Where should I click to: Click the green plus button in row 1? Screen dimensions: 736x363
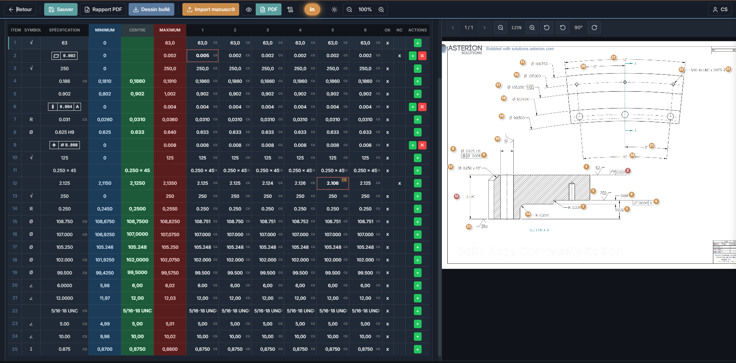point(417,43)
